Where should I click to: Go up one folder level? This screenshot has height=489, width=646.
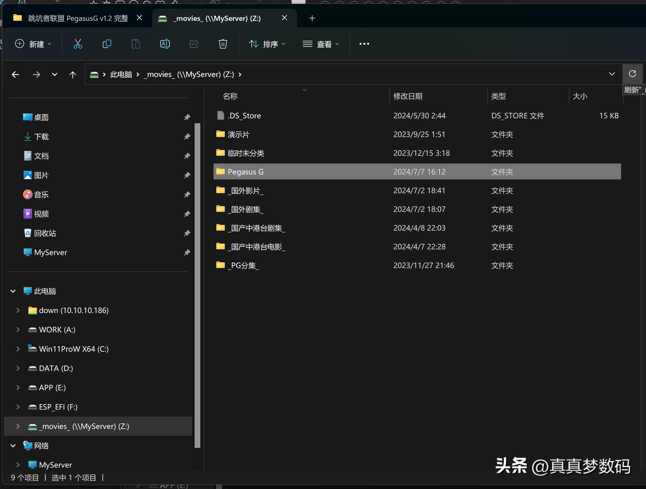[x=73, y=75]
